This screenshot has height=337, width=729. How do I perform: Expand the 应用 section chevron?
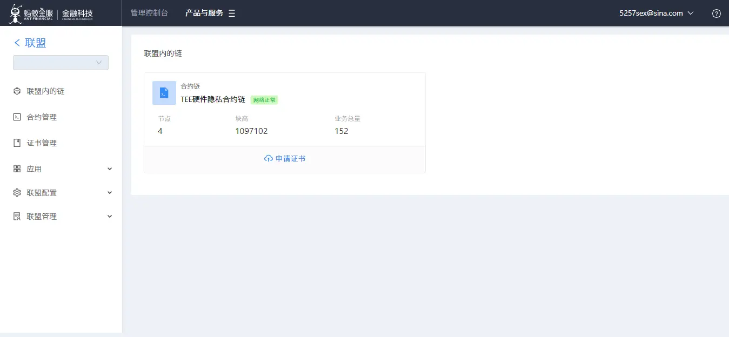(x=109, y=168)
